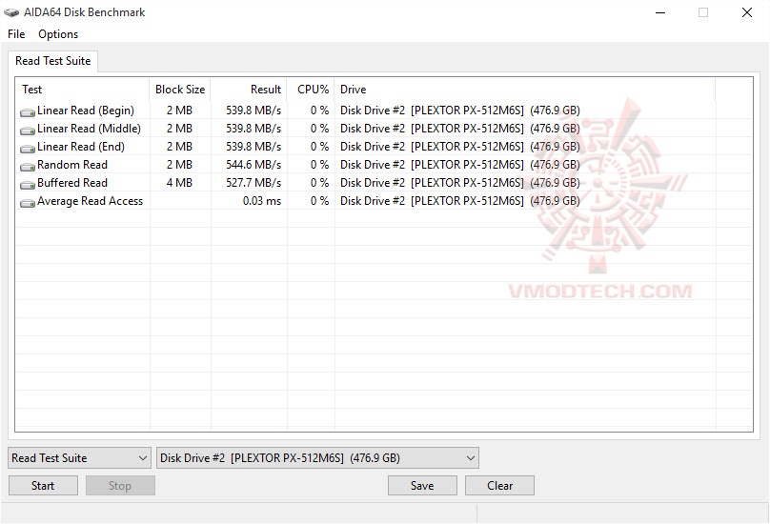Open the Disk Drive #2 selection dropdown
This screenshot has width=770, height=524.
pos(317,458)
